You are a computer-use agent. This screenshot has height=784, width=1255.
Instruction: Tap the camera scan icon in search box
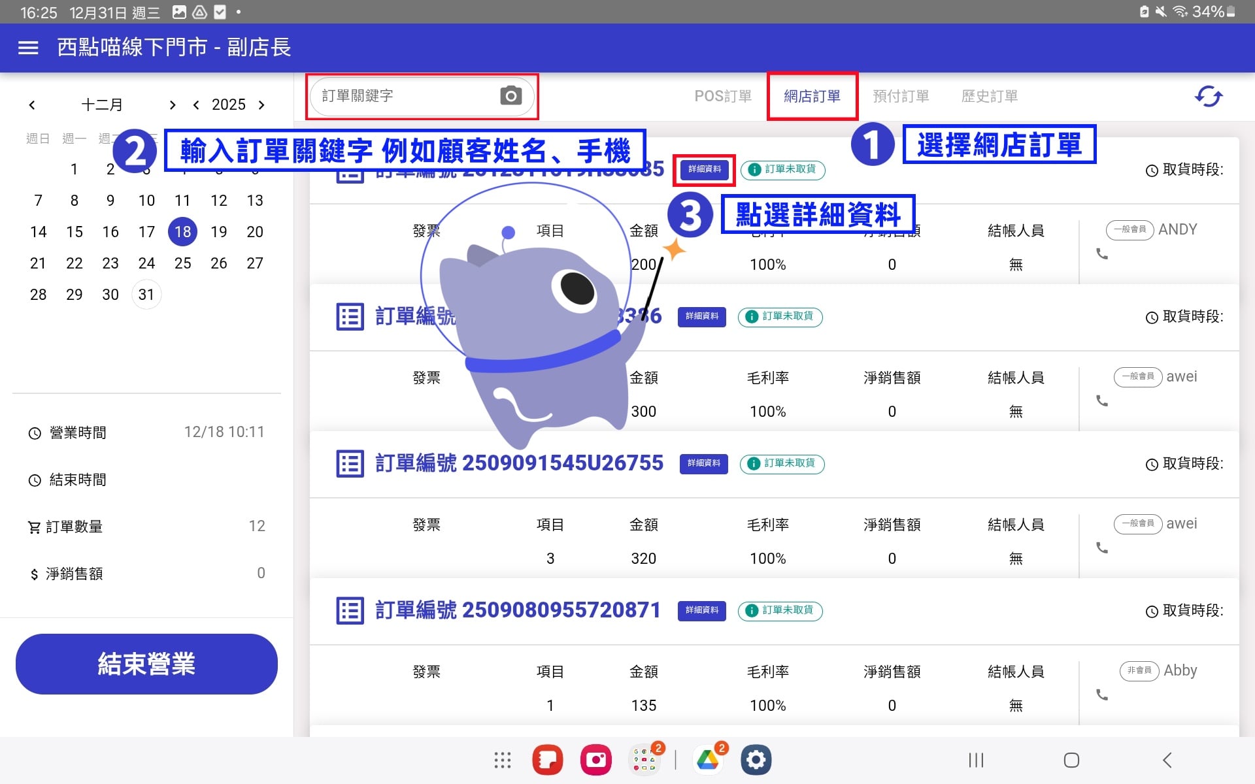pyautogui.click(x=510, y=96)
